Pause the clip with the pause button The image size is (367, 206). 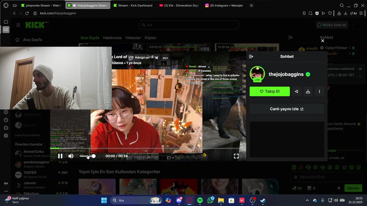60,156
